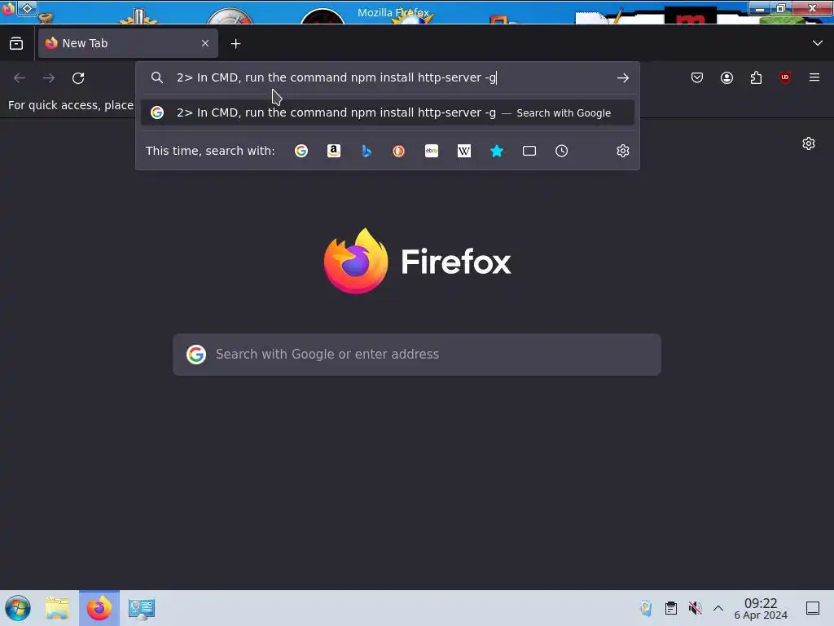Search this time with Bing
The height and width of the screenshot is (626, 834).
pyautogui.click(x=367, y=151)
